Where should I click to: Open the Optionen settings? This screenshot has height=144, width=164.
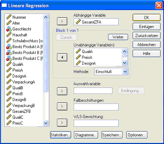pos(137,135)
